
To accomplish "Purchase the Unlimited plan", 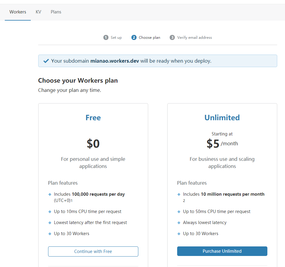I will (222, 251).
